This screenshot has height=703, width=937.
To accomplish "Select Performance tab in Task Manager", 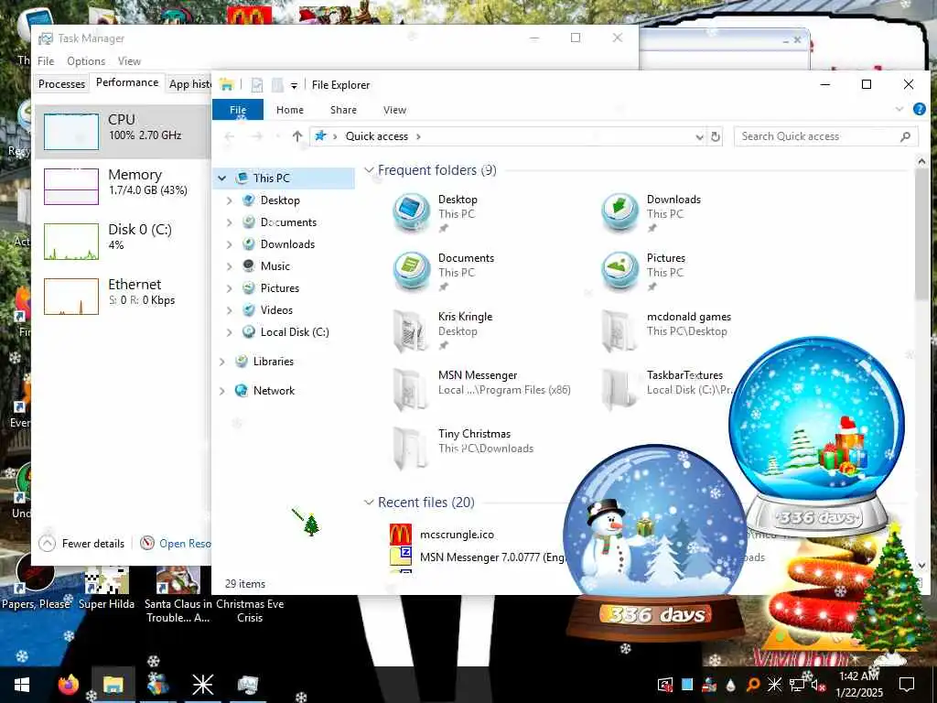I will pos(127,82).
